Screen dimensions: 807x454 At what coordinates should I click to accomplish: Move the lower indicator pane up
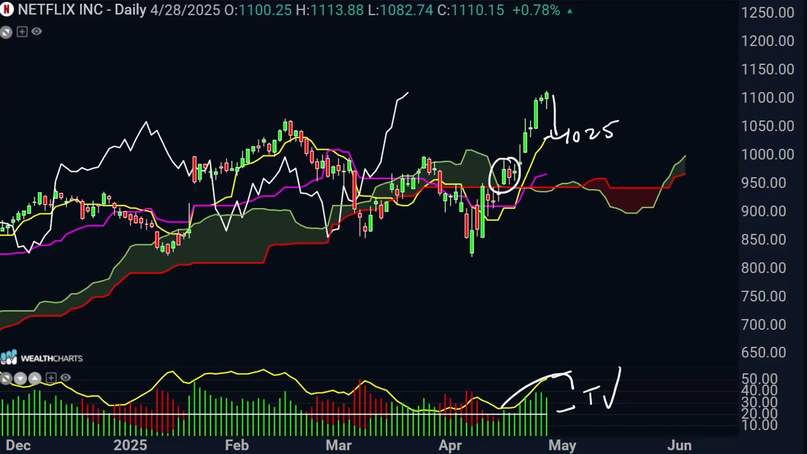[35, 378]
